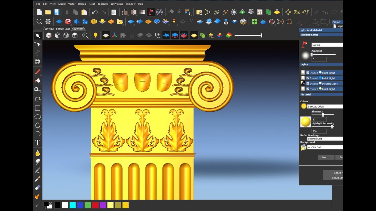Open the ArtCAM Dark background dropdown
Viewport: 376px width, 211px height.
325,147
